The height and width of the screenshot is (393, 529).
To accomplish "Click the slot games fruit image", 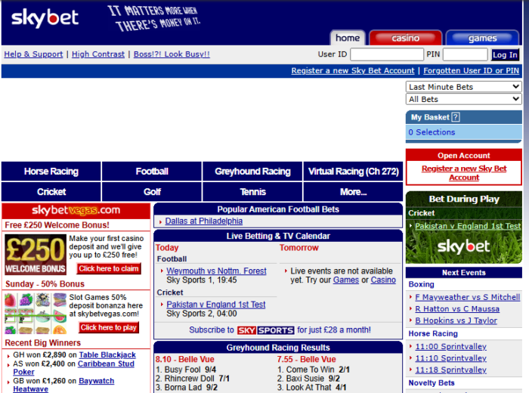I will point(34,312).
